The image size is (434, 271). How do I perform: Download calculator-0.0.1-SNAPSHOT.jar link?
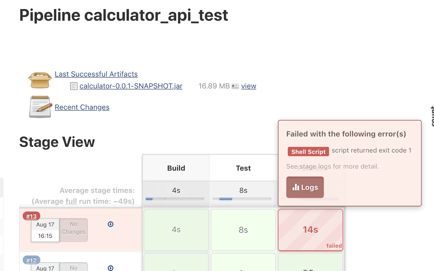click(x=131, y=86)
